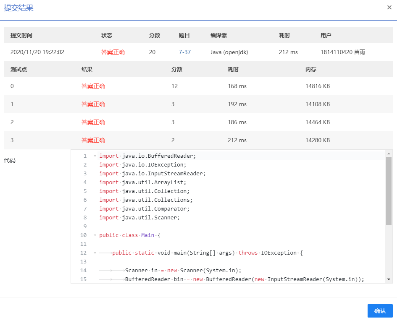Close the 提交结果 dialog with the X
The width and height of the screenshot is (397, 323).
389,7
